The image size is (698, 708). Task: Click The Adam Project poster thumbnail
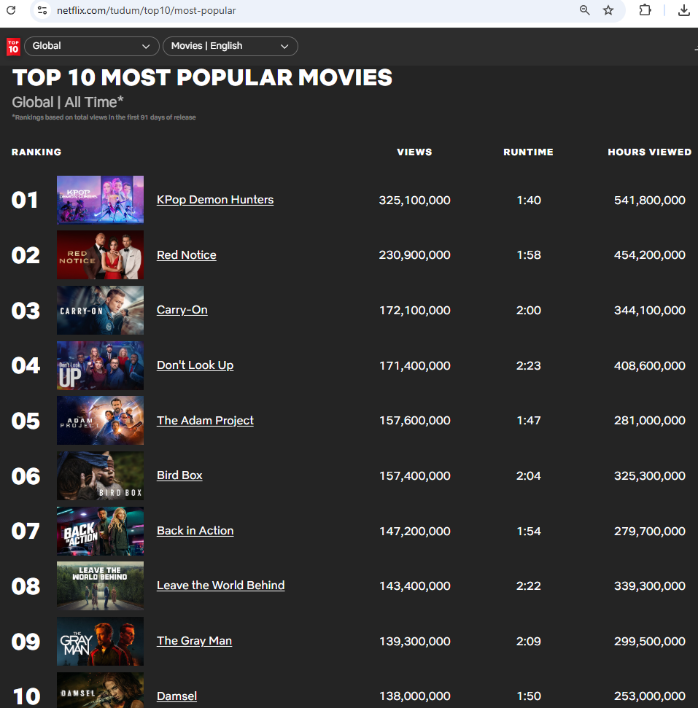click(101, 421)
